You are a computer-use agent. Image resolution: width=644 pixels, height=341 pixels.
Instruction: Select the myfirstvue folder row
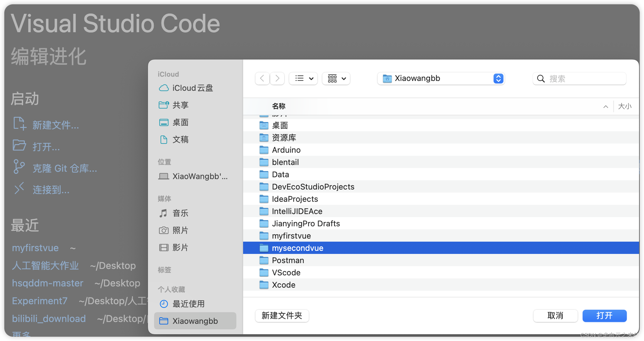pyautogui.click(x=291, y=236)
